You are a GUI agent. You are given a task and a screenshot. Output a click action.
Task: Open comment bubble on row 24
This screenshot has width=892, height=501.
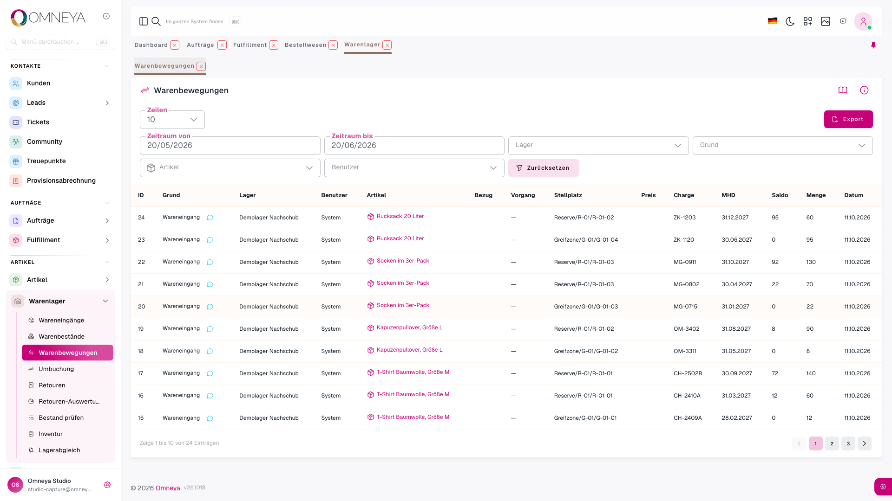210,218
